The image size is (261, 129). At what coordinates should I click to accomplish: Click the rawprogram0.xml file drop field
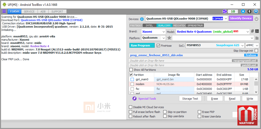coord(194,61)
